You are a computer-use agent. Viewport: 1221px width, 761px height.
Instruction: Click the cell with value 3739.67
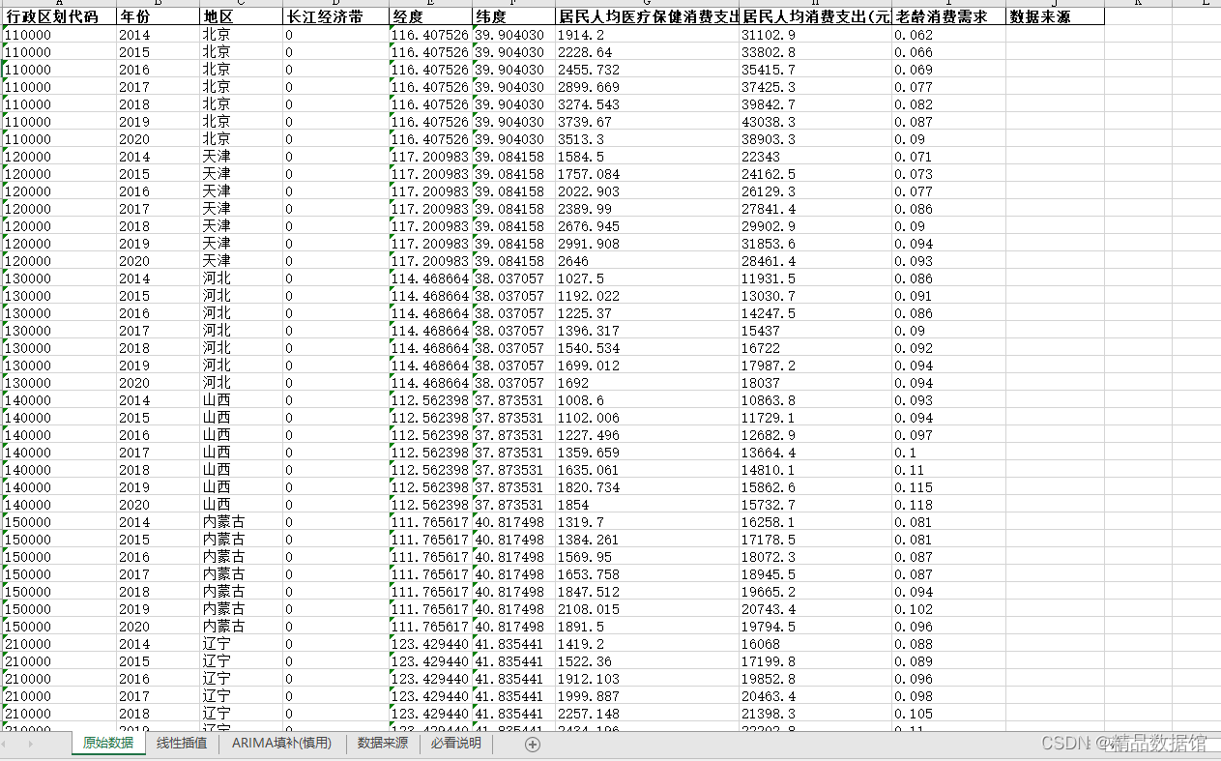click(647, 122)
